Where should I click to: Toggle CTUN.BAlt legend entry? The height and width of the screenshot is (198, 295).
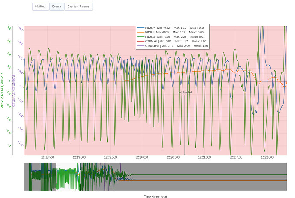[171, 45]
